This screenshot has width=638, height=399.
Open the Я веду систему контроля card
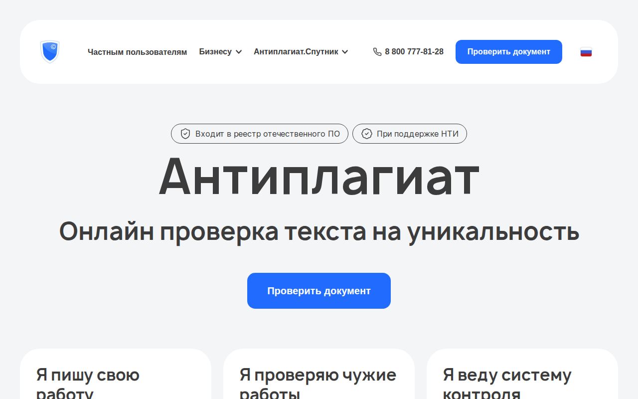click(522, 374)
